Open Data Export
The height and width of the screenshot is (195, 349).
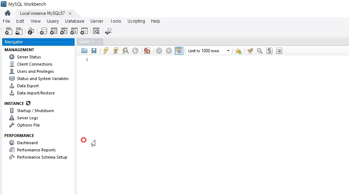click(x=28, y=86)
